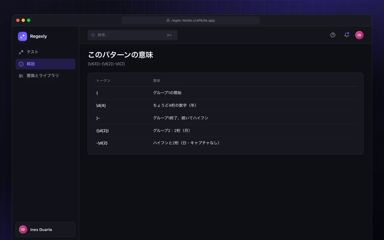Image resolution: width=384 pixels, height=240 pixels.
Task: Click the regex icon beside テスト
Action: (x=21, y=52)
